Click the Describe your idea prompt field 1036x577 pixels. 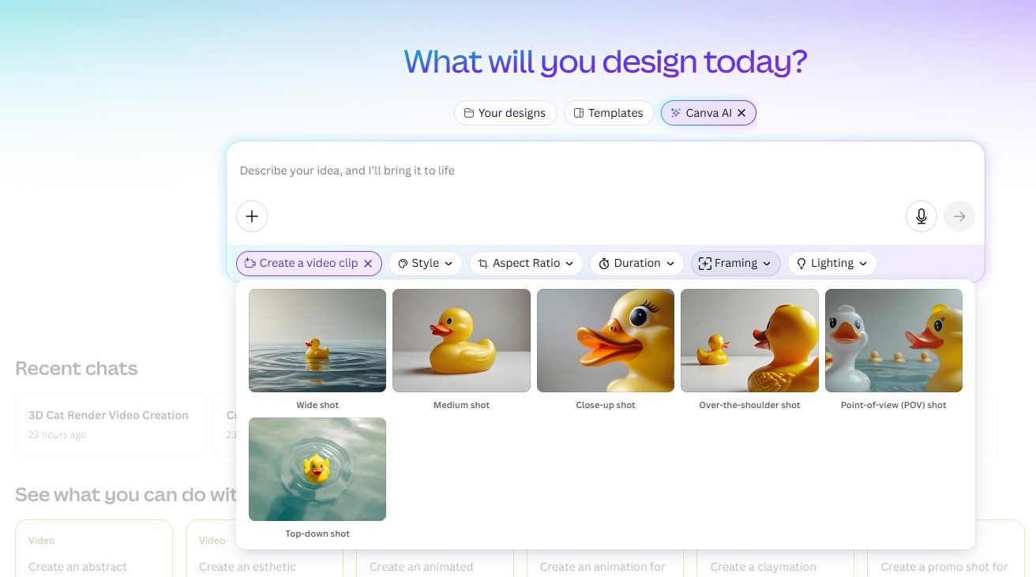606,170
